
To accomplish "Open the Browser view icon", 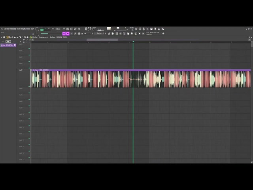I will point(124,33).
